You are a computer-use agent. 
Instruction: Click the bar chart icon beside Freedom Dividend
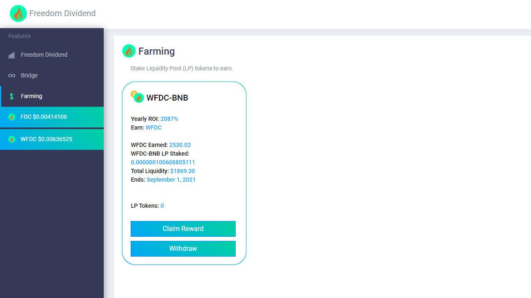point(12,55)
